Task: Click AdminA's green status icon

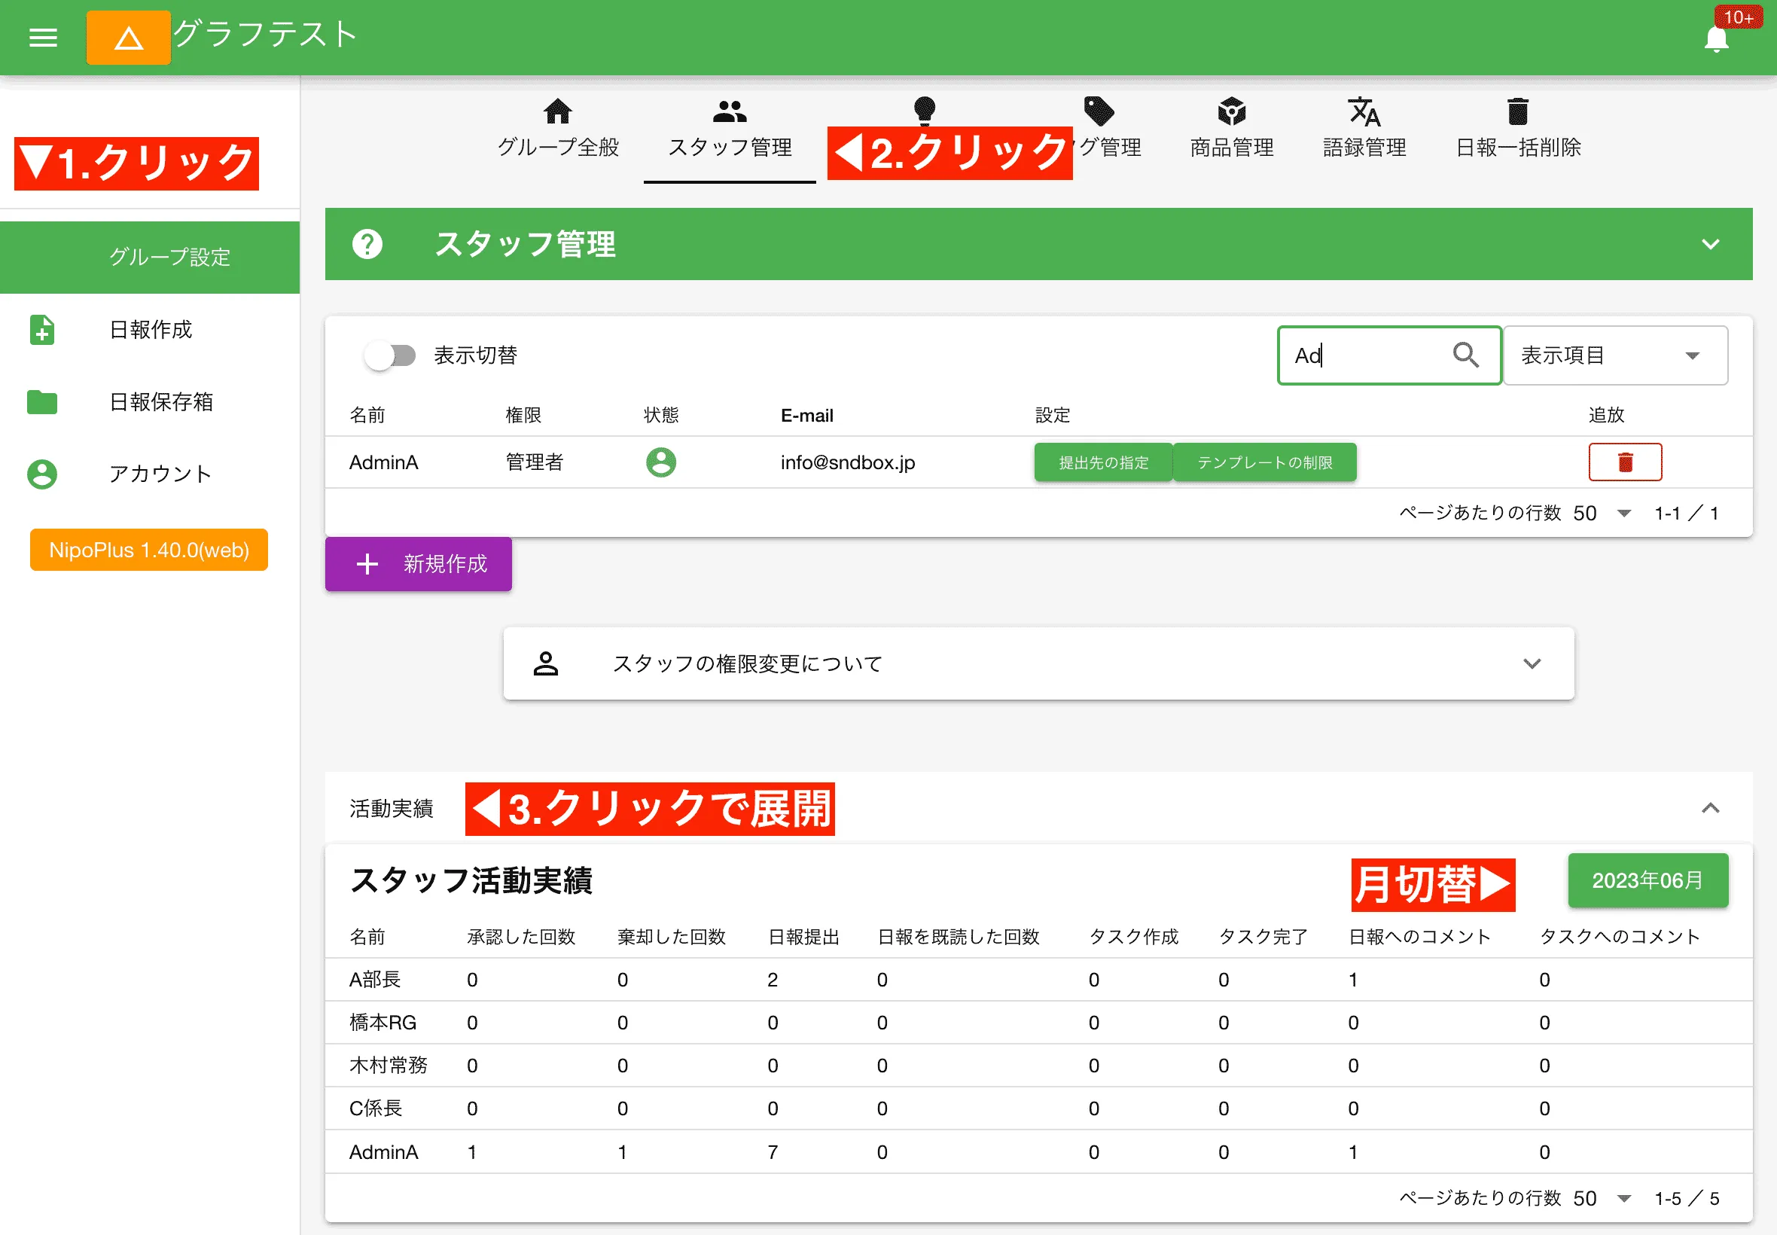Action: pos(660,461)
